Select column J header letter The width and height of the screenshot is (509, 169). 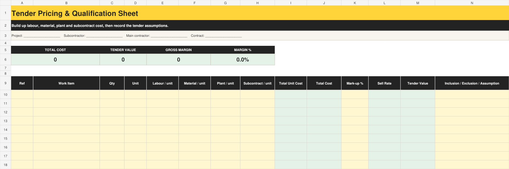[x=324, y=3]
